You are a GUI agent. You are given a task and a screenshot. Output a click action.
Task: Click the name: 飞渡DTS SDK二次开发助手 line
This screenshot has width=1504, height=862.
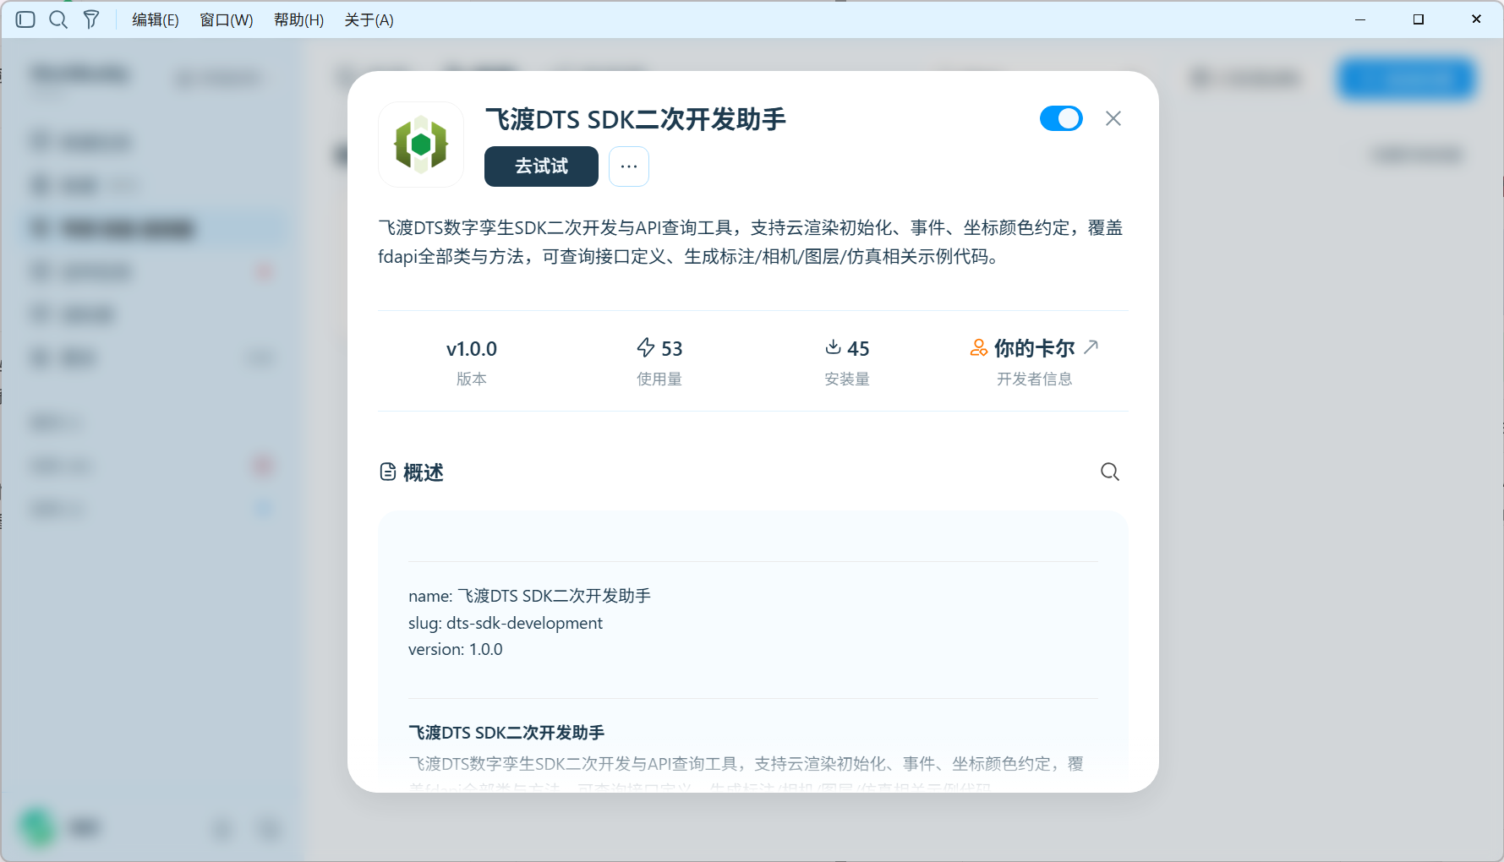[529, 596]
